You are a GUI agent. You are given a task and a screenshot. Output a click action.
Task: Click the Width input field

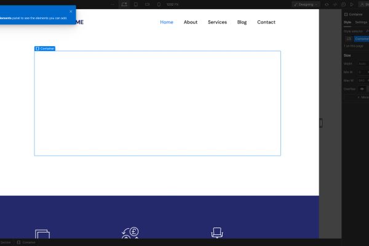pos(363,63)
